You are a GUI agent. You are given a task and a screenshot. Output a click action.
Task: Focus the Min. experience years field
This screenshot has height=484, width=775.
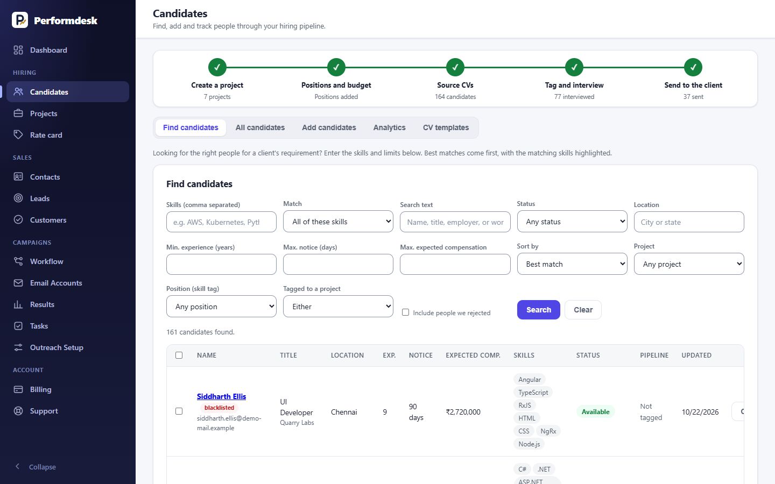(x=221, y=265)
